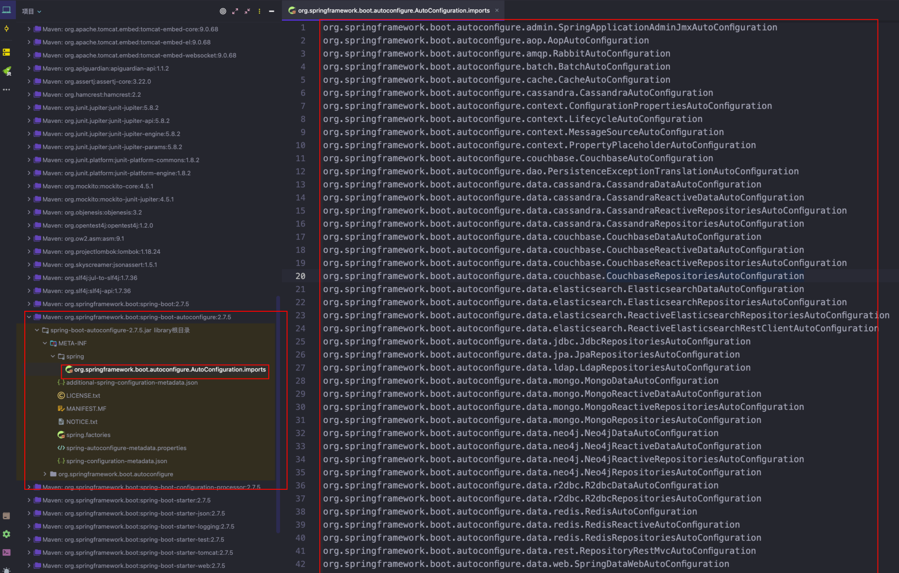Click the lombok:1.18.24 library folder icon
Image resolution: width=899 pixels, height=573 pixels.
pos(37,251)
